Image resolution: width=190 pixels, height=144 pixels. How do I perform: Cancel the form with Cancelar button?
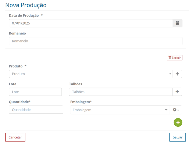click(15, 137)
